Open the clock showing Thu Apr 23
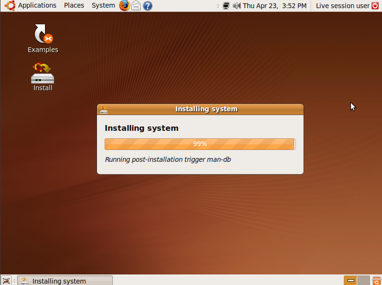The image size is (382, 285). [x=274, y=6]
